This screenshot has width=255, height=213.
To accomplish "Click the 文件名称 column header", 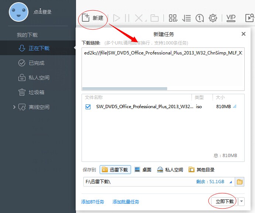I will (94, 97).
